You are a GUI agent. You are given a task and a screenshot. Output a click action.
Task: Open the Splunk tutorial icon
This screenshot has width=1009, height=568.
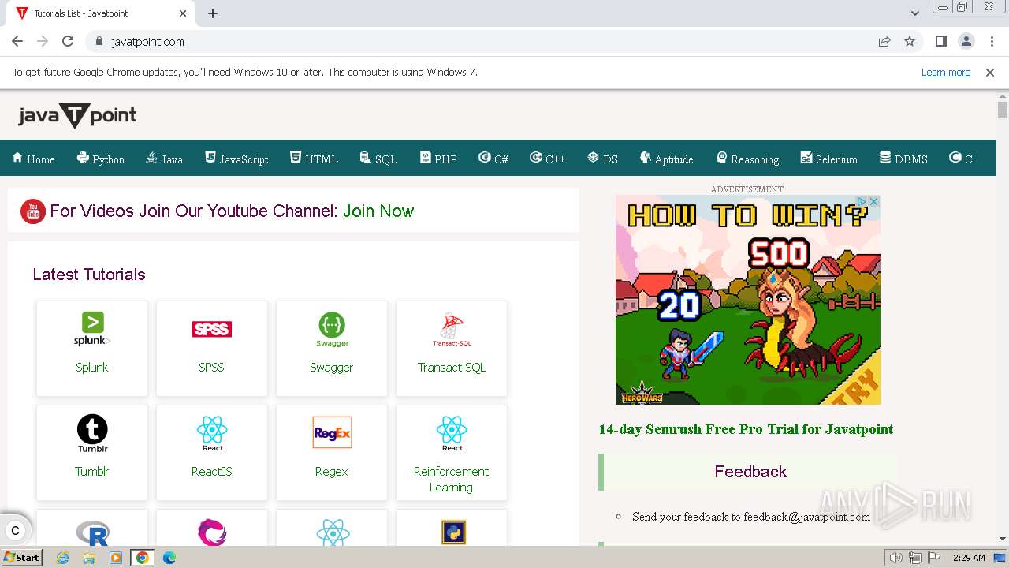point(92,329)
